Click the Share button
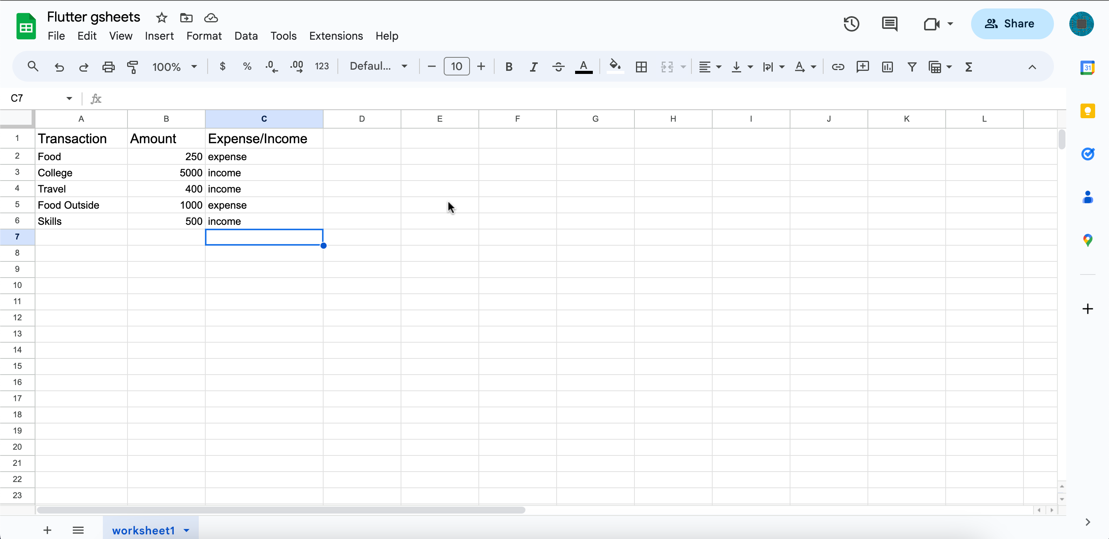The width and height of the screenshot is (1109, 539). (x=1012, y=23)
